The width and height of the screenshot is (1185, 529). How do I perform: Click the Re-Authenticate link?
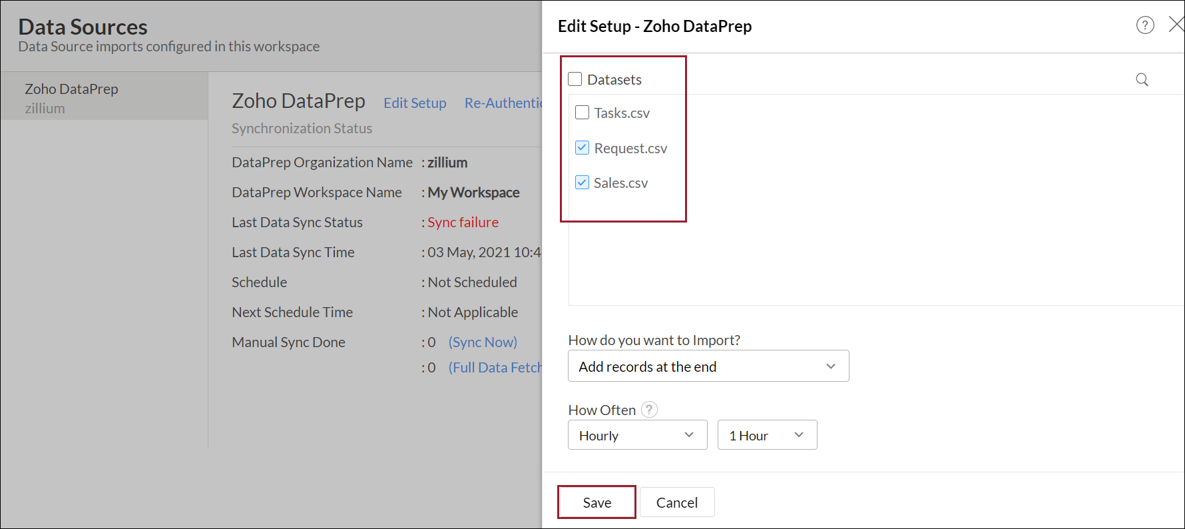click(503, 103)
